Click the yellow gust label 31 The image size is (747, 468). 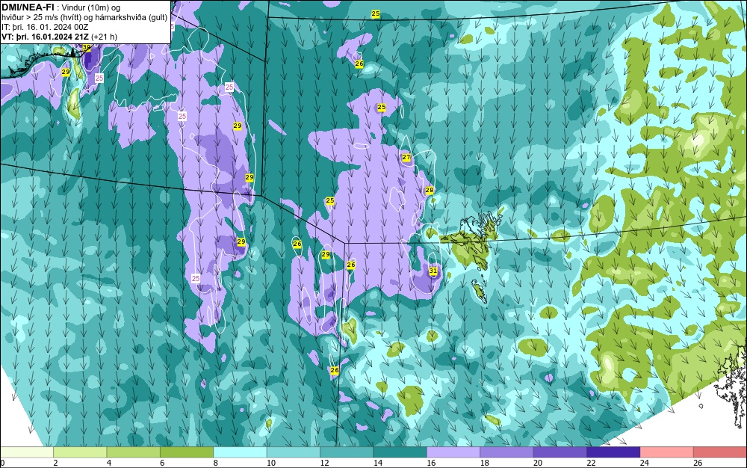(x=433, y=271)
